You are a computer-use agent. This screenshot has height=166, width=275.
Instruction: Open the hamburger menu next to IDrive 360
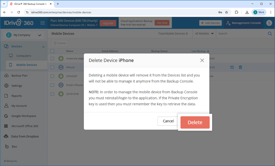click(43, 23)
